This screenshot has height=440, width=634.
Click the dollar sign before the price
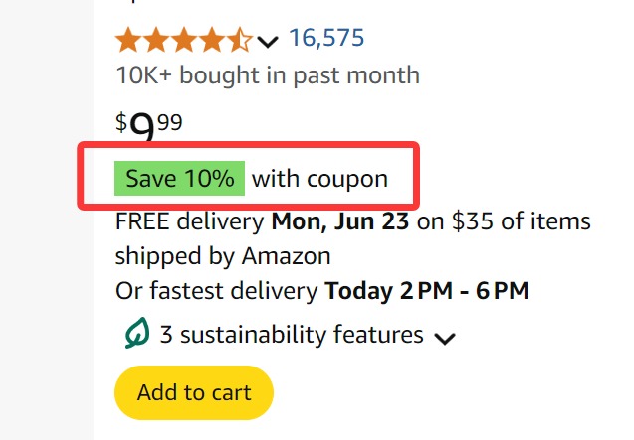(x=121, y=122)
